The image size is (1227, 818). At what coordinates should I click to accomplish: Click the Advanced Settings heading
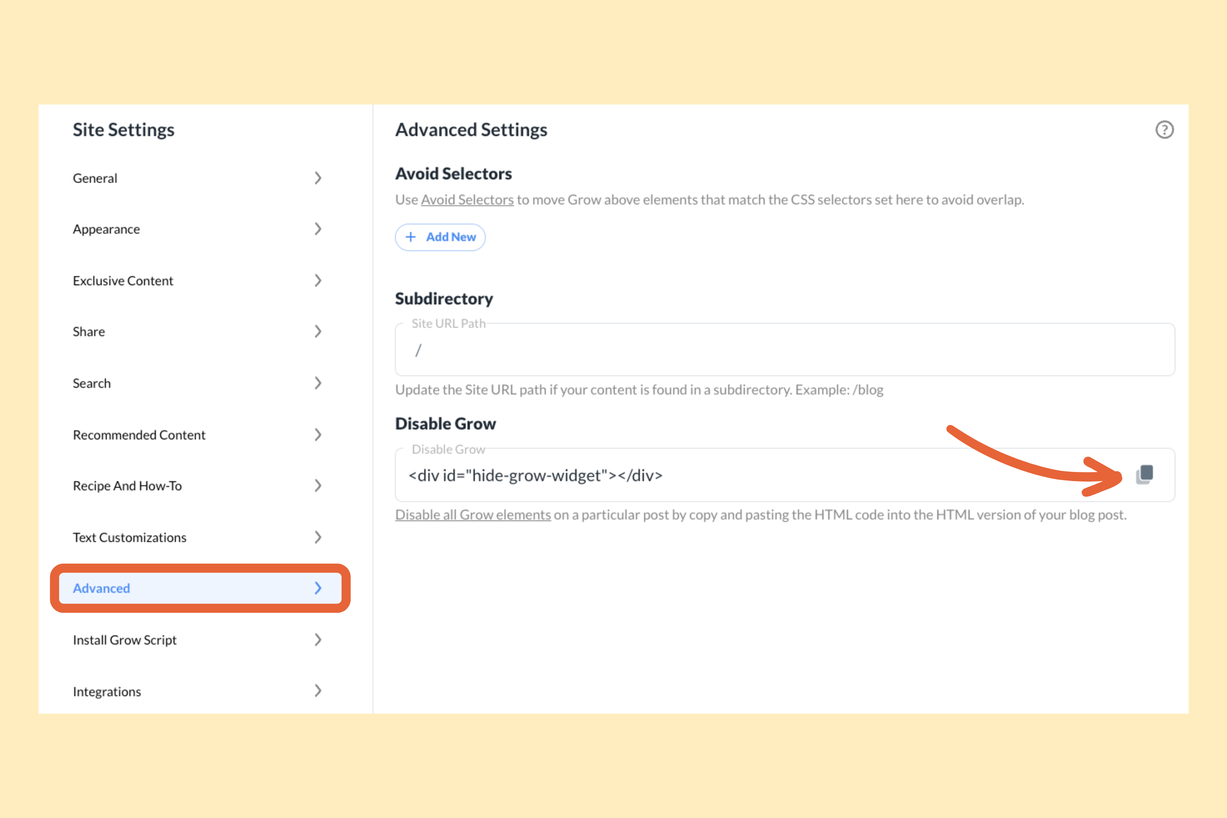471,130
